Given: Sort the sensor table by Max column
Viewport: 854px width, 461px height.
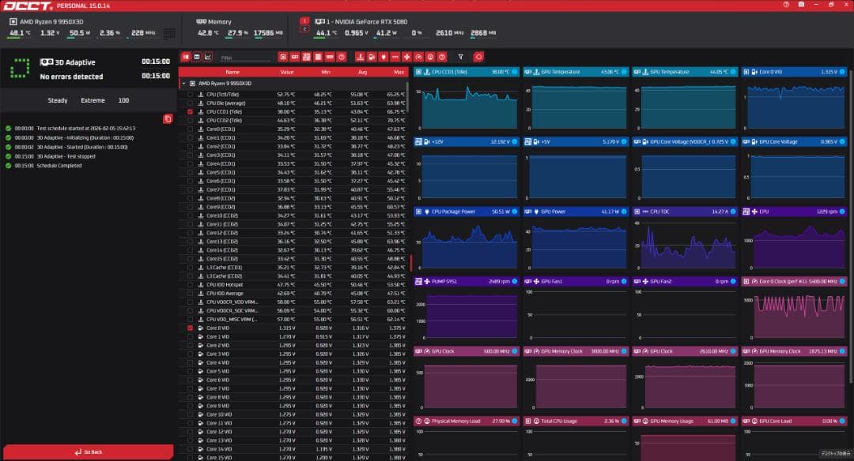Looking at the screenshot, I should [399, 72].
